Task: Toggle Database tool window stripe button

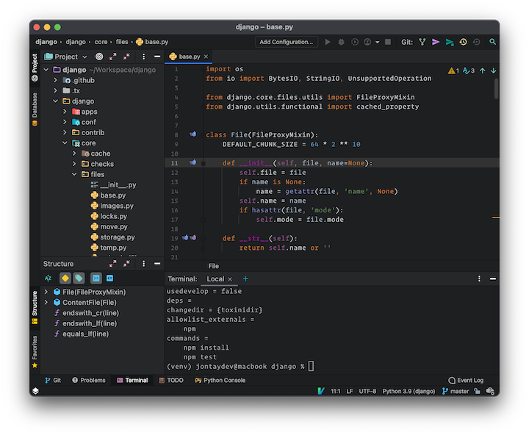Action: click(35, 109)
